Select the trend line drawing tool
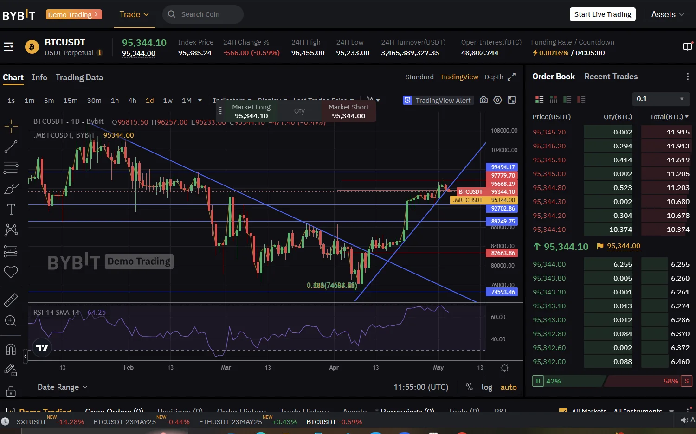696x434 pixels. point(11,147)
